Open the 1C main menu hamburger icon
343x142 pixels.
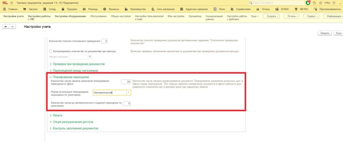[11, 3]
